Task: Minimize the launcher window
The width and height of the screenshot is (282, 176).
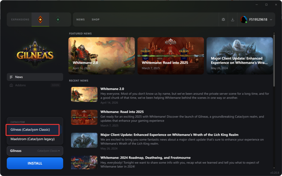Action: click(257, 5)
